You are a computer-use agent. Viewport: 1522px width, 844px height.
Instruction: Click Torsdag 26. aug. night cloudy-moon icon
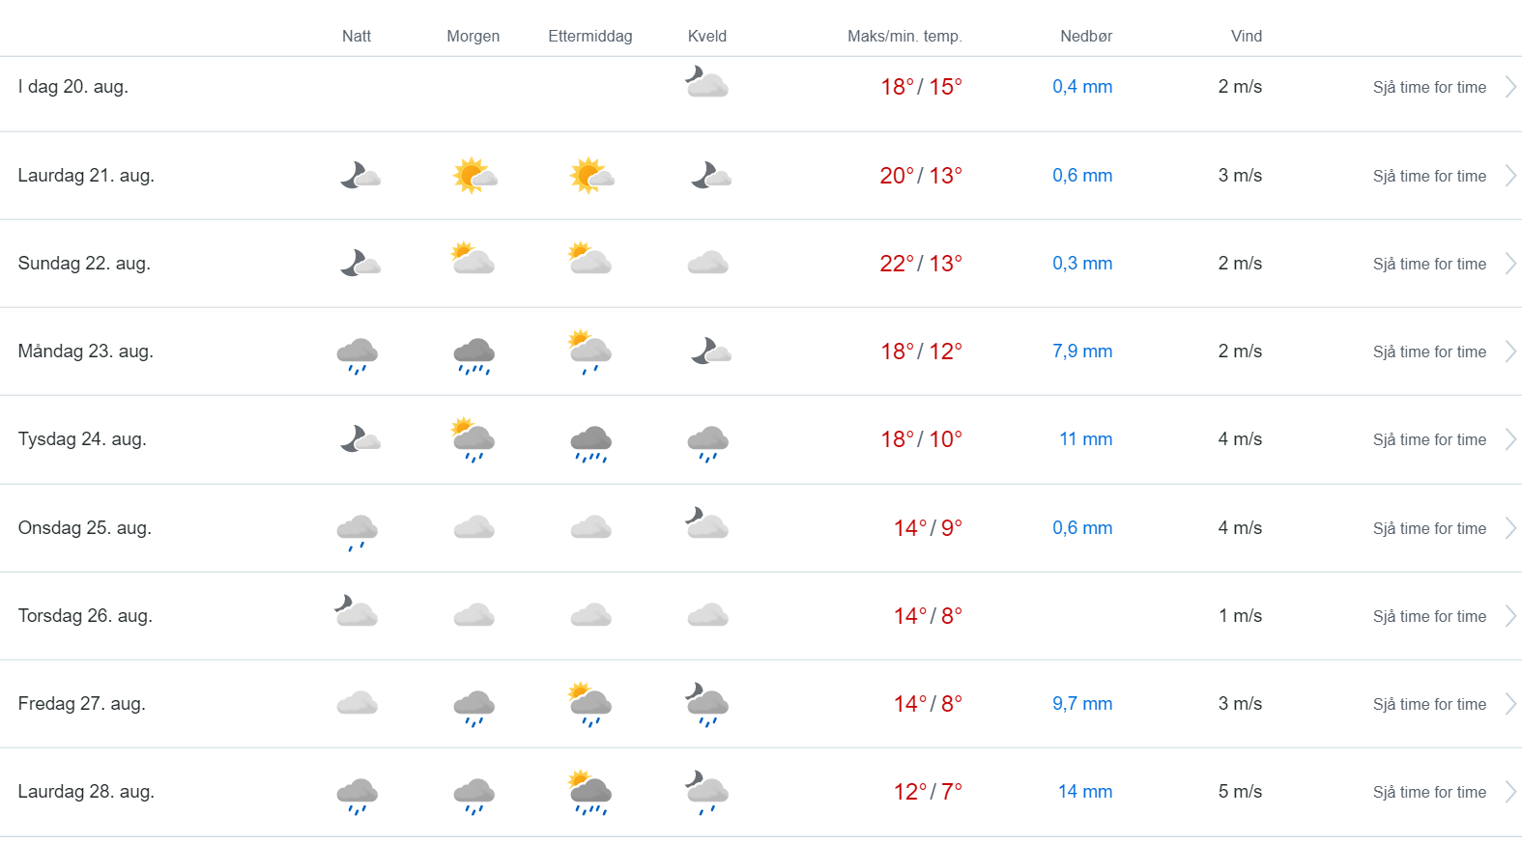click(x=356, y=611)
